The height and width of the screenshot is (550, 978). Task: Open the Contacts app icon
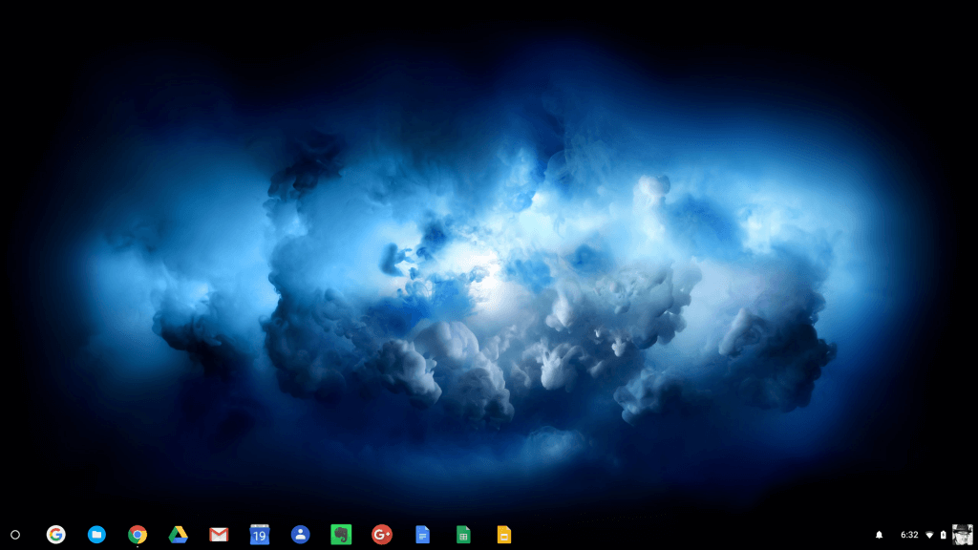click(x=300, y=535)
